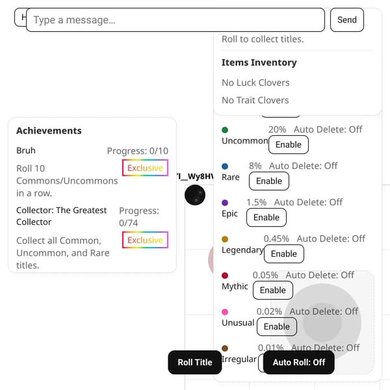The height and width of the screenshot is (390, 390).
Task: Click the Send message button
Action: point(347,19)
